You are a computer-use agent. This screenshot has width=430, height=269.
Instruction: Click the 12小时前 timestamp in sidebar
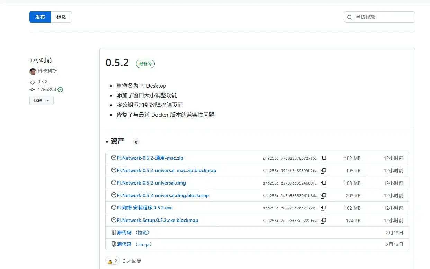coord(41,60)
